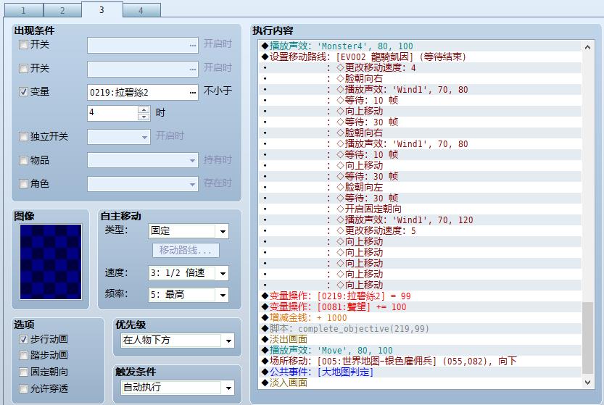Switch to event page tab 1
604x405 pixels.
pyautogui.click(x=24, y=10)
